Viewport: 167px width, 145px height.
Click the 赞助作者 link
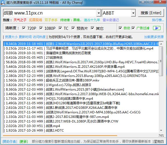(x=10, y=142)
